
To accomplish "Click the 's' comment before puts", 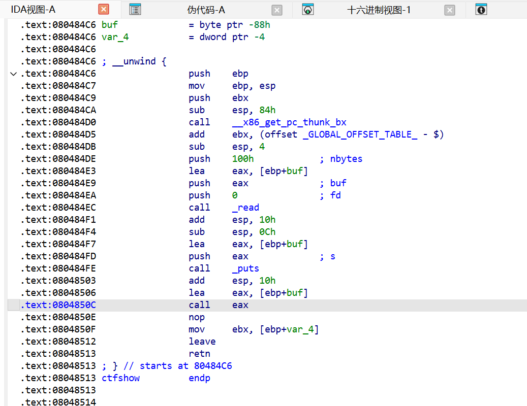I will click(333, 256).
